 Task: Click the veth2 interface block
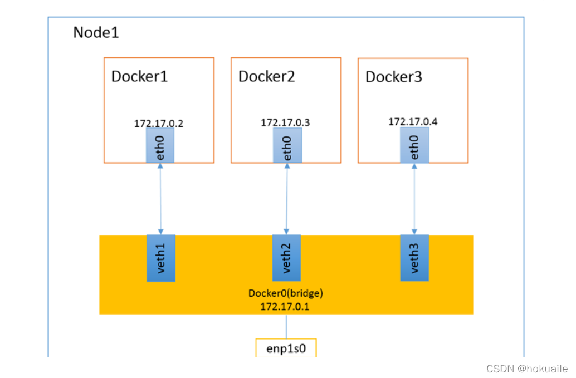286,258
